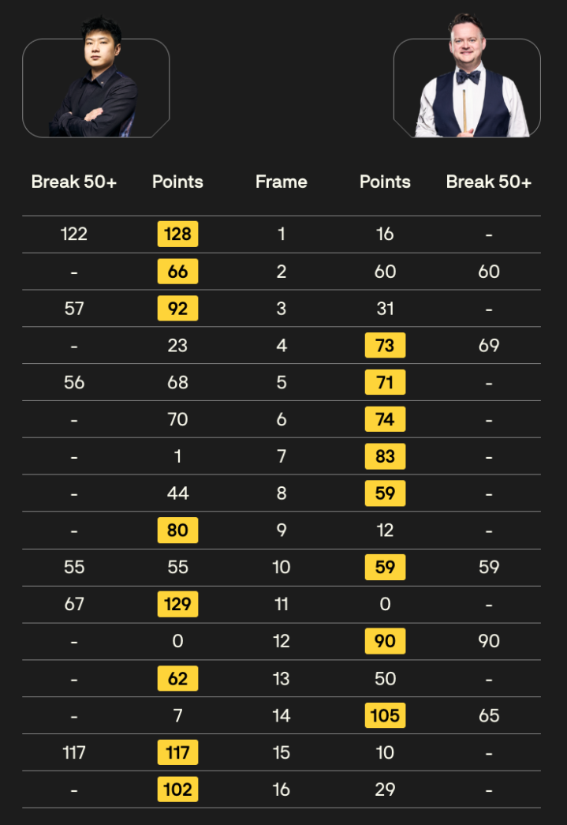Screen dimensions: 567x825
Task: Select the highlighted 105 score in frame 14
Action: pos(385,715)
